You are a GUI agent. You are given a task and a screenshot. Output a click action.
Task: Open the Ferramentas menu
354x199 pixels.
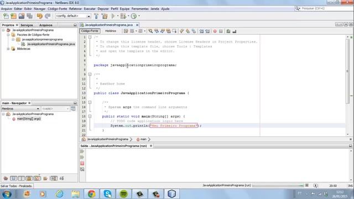140,9
